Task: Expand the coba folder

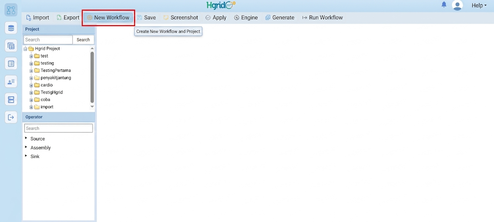Action: [31, 100]
